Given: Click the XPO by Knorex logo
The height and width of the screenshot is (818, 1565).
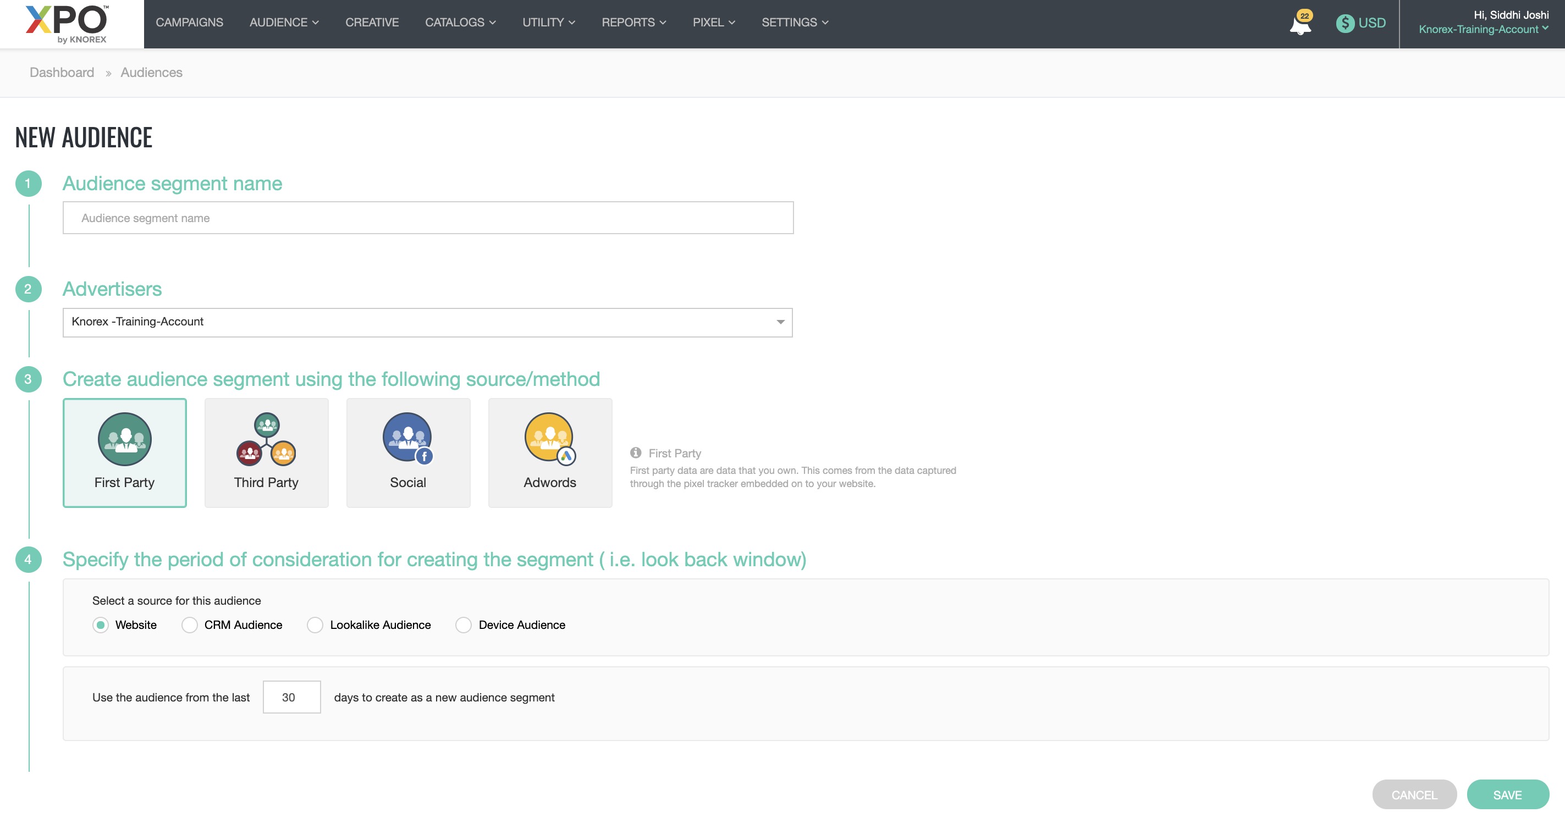Looking at the screenshot, I should coord(67,24).
